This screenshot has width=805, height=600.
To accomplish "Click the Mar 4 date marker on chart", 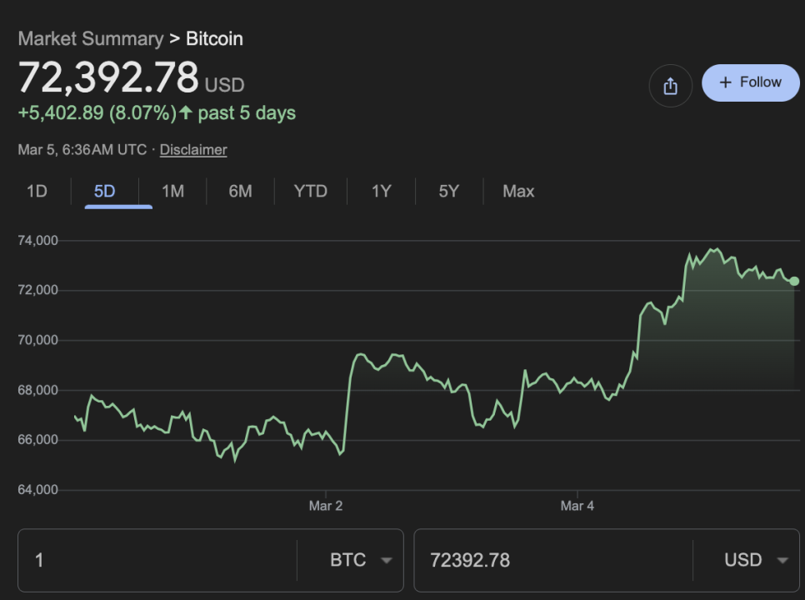I will point(577,506).
